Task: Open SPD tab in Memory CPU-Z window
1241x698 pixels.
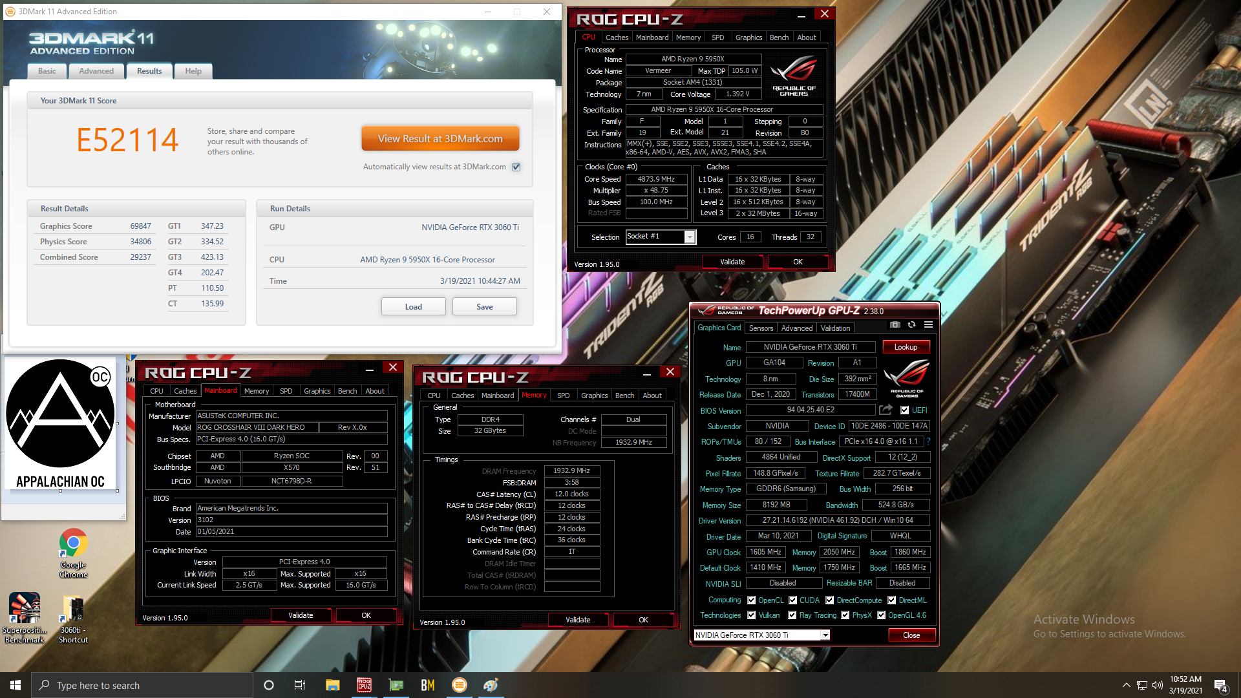Action: coord(564,396)
